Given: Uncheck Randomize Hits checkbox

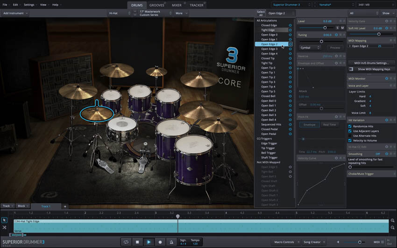Looking at the screenshot, I should point(350,126).
